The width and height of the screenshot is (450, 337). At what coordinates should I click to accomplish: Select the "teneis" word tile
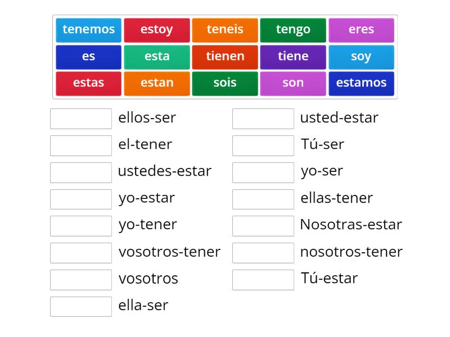coord(225,30)
